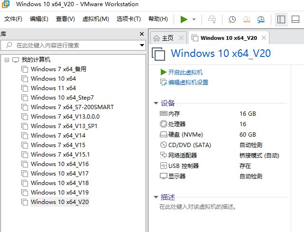Viewport: 304px width, 232px height.
Task: Click the 硬盘 (NVMe) device icon
Action: [164, 134]
